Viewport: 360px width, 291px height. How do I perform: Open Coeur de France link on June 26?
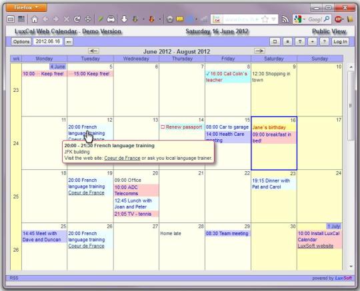86,246
